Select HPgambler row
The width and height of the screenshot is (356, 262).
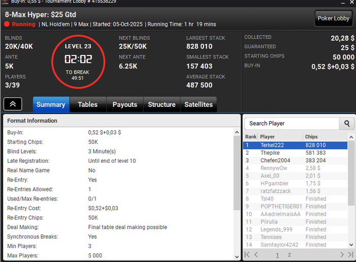point(295,184)
